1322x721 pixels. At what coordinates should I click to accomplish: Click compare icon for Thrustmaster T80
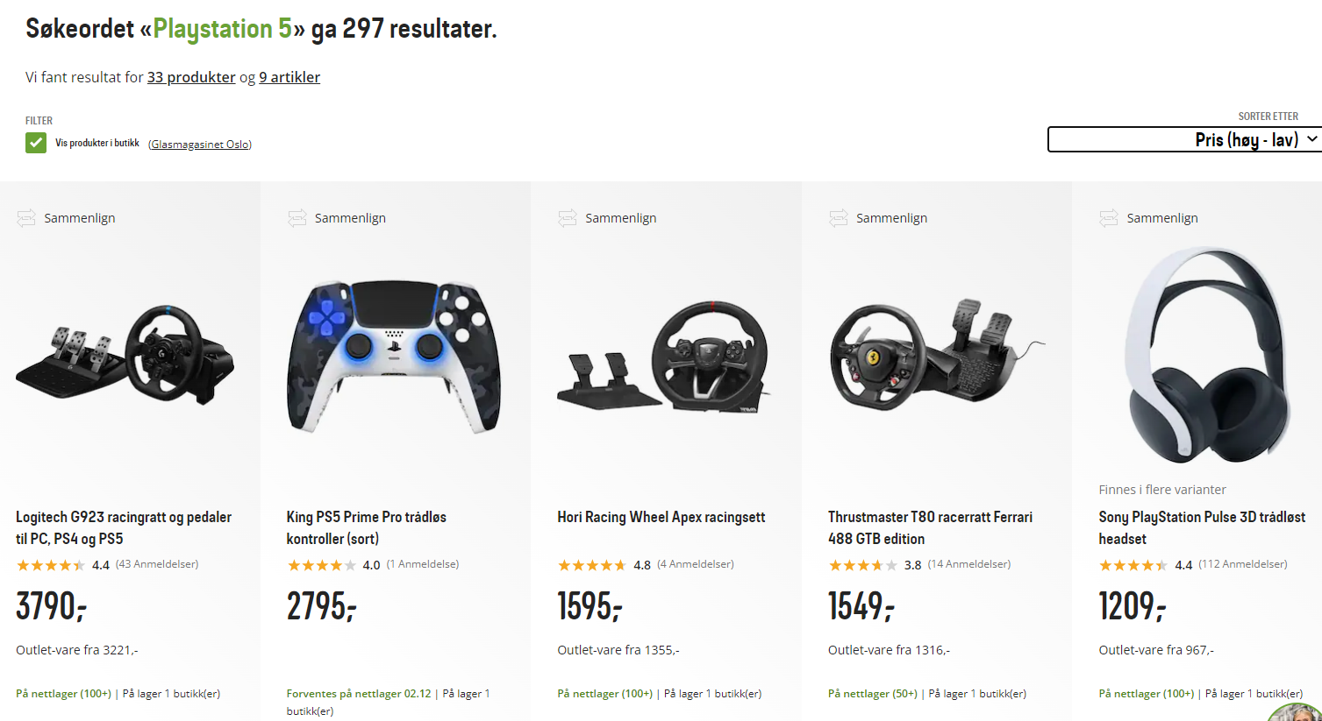(x=839, y=218)
